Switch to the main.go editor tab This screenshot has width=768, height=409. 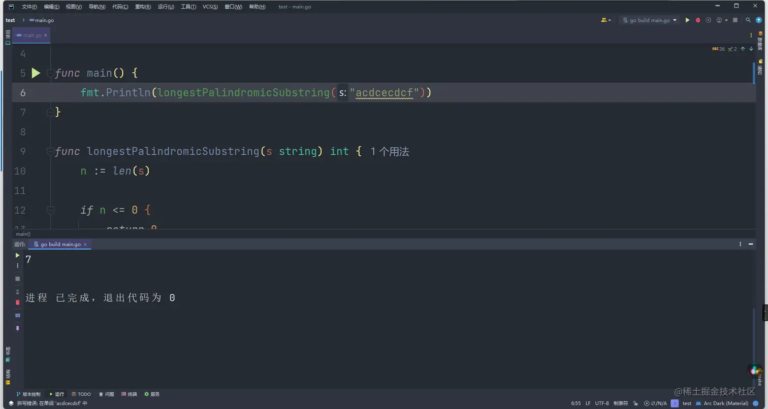pos(32,36)
